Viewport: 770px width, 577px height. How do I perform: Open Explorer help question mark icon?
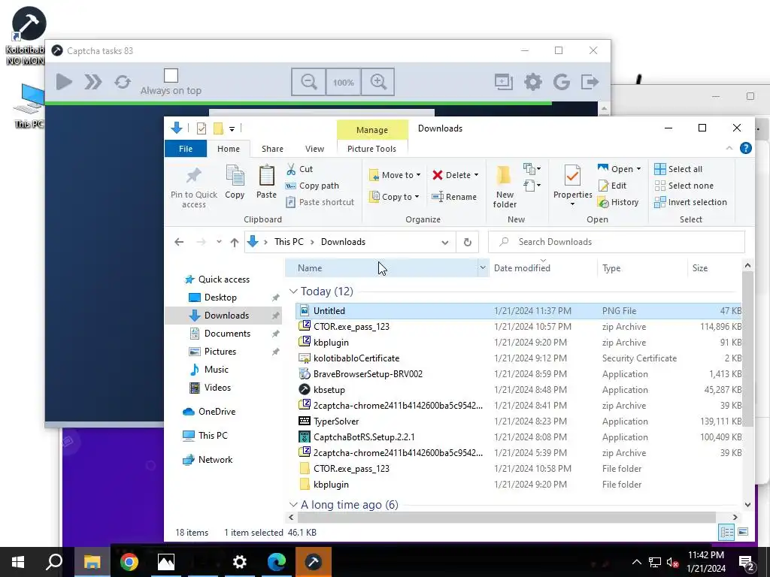(x=745, y=148)
